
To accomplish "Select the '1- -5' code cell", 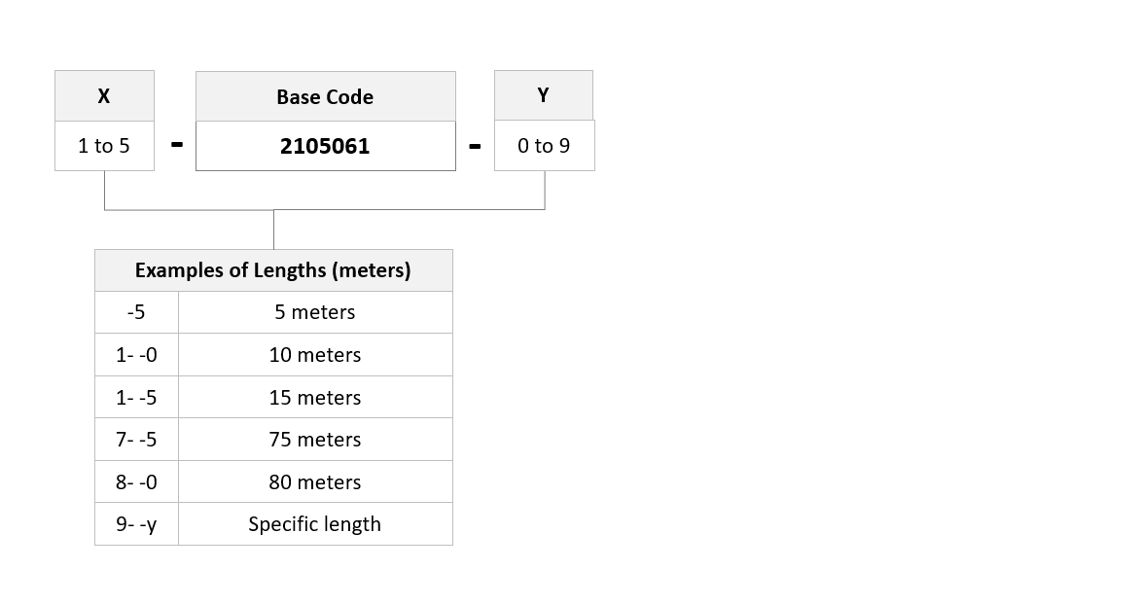I will pos(136,397).
